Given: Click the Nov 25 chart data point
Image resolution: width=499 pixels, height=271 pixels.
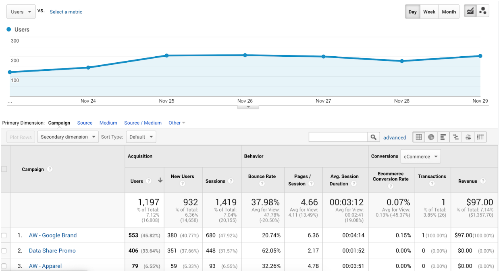Looking at the screenshot, I should 166,55.
